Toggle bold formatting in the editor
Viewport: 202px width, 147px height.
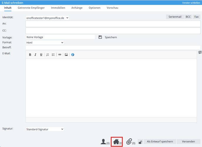pos(30,55)
